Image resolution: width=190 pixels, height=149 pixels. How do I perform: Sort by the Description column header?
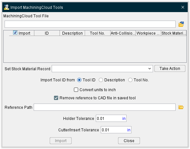point(72,33)
